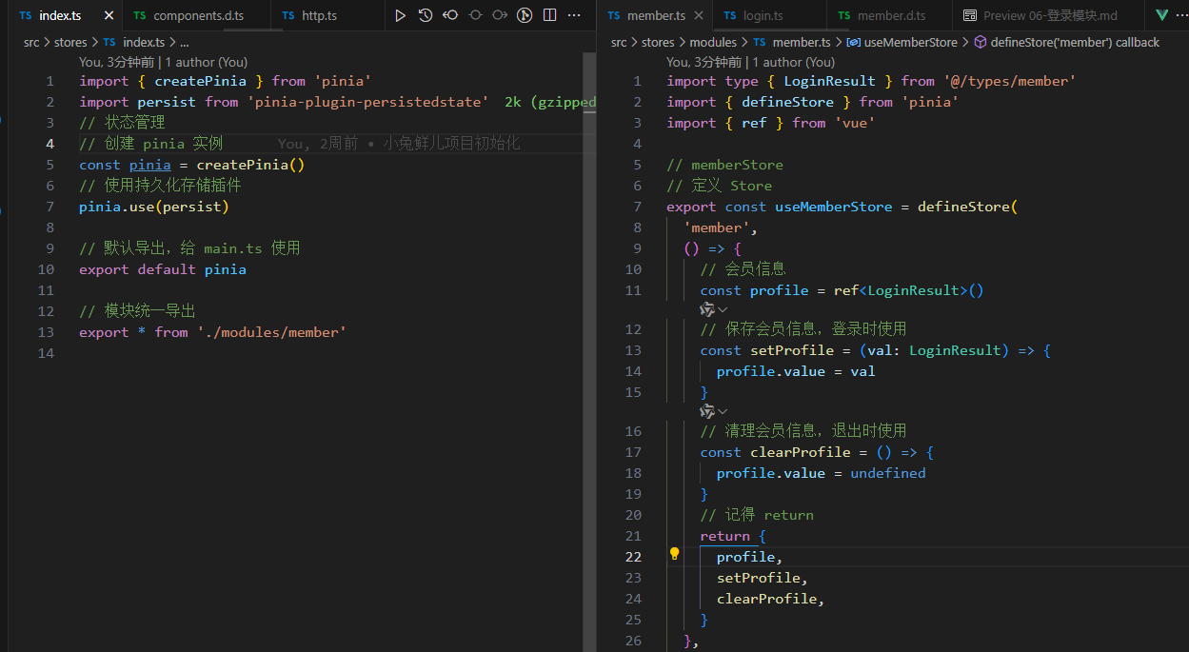Click index.ts codelens 'You, 3分钟前 | 1 author (You)'
1189x652 pixels.
(x=163, y=62)
